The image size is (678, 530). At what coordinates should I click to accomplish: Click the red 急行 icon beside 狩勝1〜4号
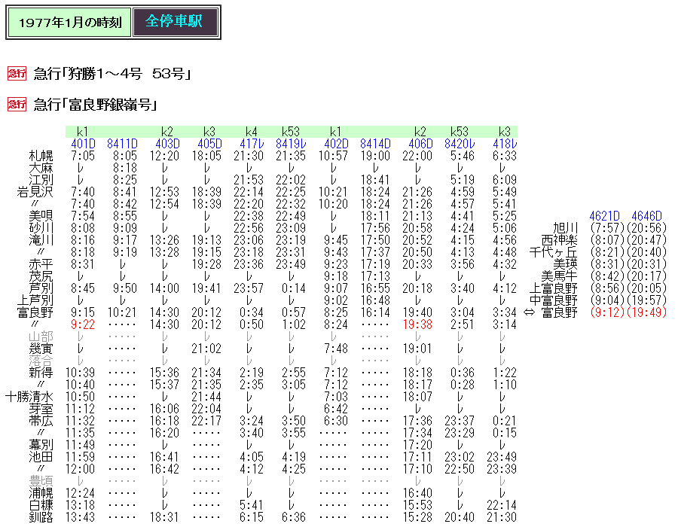point(17,74)
